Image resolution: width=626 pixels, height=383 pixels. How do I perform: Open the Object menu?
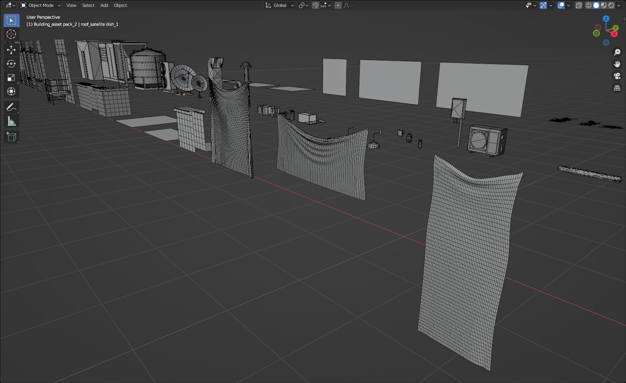coord(120,5)
